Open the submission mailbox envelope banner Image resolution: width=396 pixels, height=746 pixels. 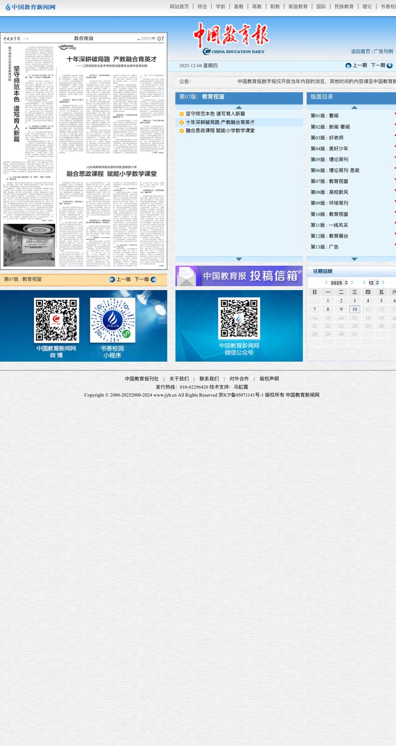pos(239,276)
